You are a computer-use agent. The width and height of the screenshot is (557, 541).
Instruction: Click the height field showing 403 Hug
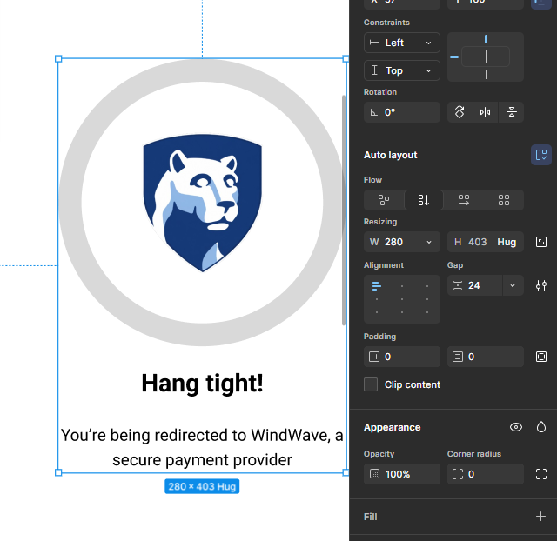click(486, 242)
